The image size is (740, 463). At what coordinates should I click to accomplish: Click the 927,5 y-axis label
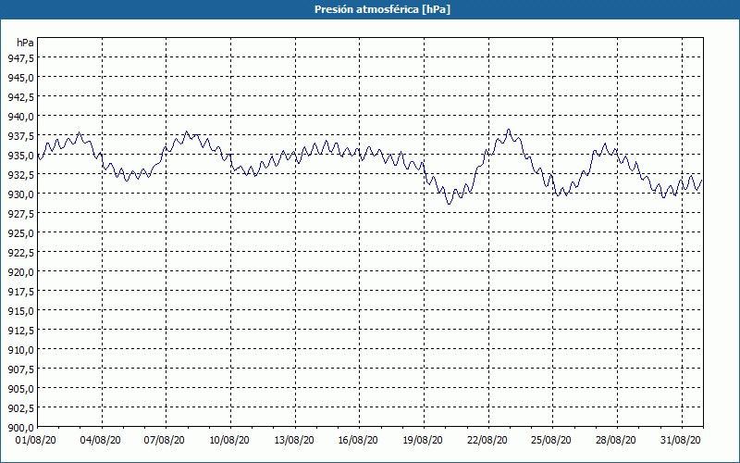click(20, 214)
